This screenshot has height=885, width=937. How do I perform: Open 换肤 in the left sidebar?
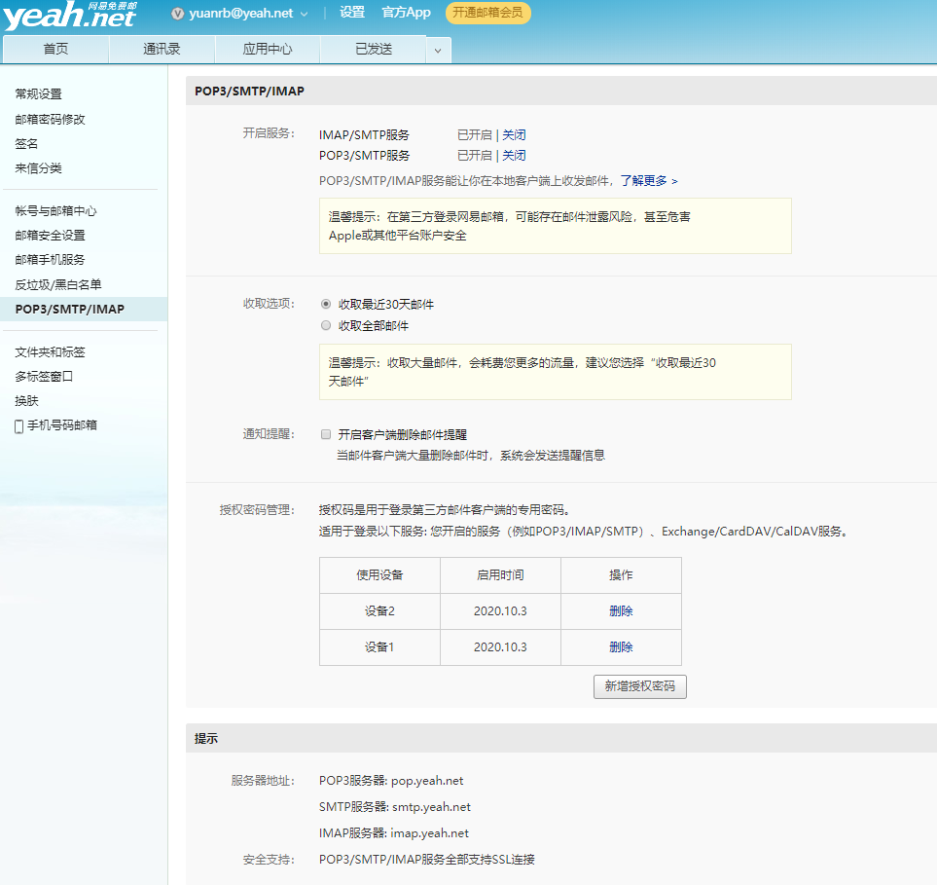[x=25, y=401]
